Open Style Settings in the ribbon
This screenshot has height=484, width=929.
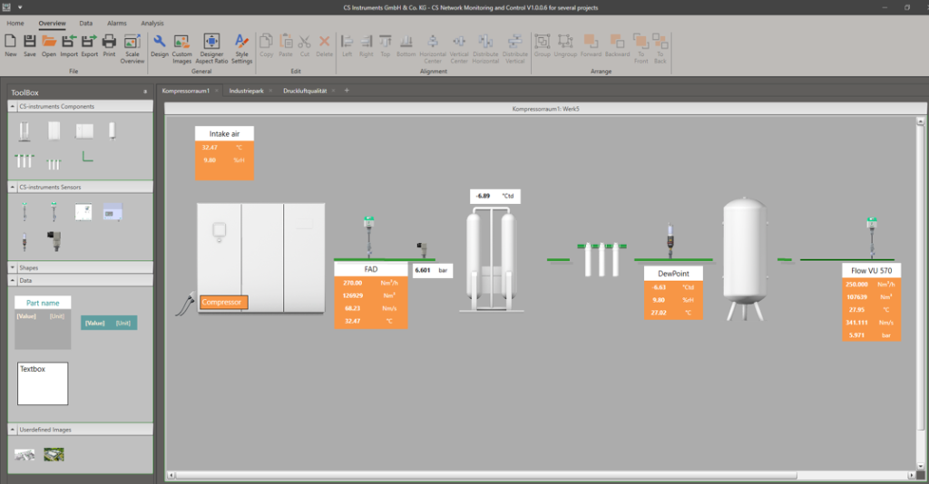[x=241, y=42]
